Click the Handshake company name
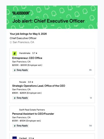Image resolution: width=104 pixels, height=139 pixels. 25,53
